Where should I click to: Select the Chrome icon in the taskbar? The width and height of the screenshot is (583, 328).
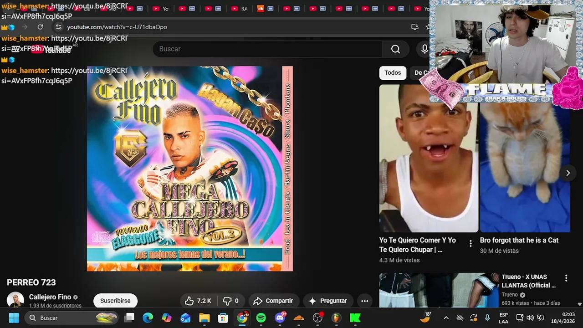click(x=242, y=318)
